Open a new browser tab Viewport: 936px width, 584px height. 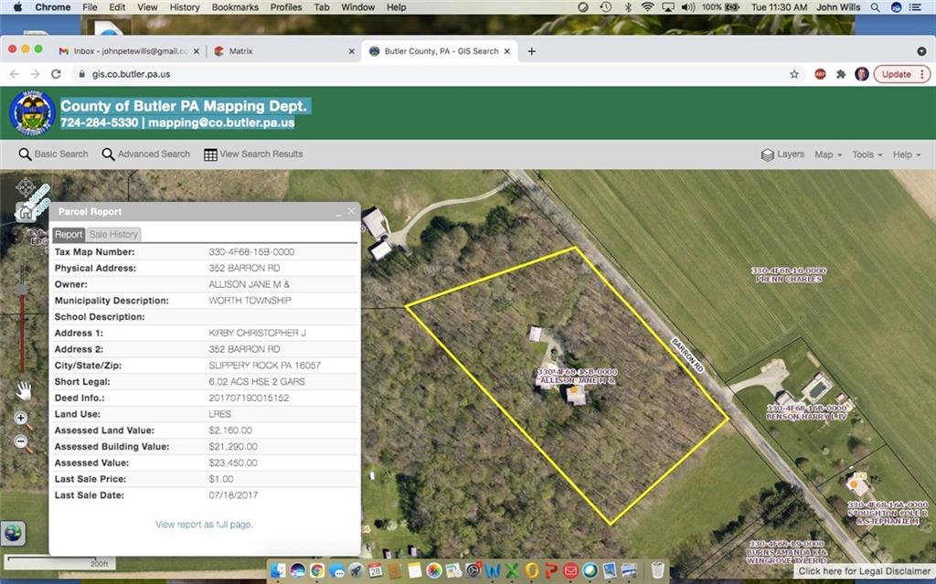tap(531, 51)
